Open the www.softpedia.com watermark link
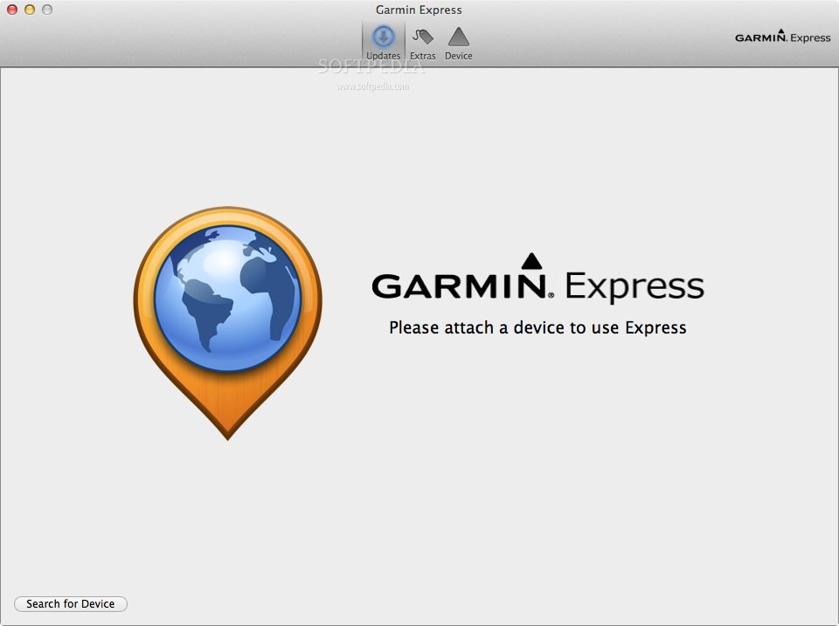 point(373,87)
